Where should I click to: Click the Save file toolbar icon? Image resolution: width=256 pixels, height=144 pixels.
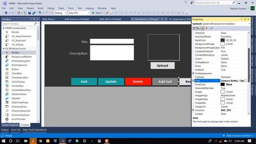[30, 13]
